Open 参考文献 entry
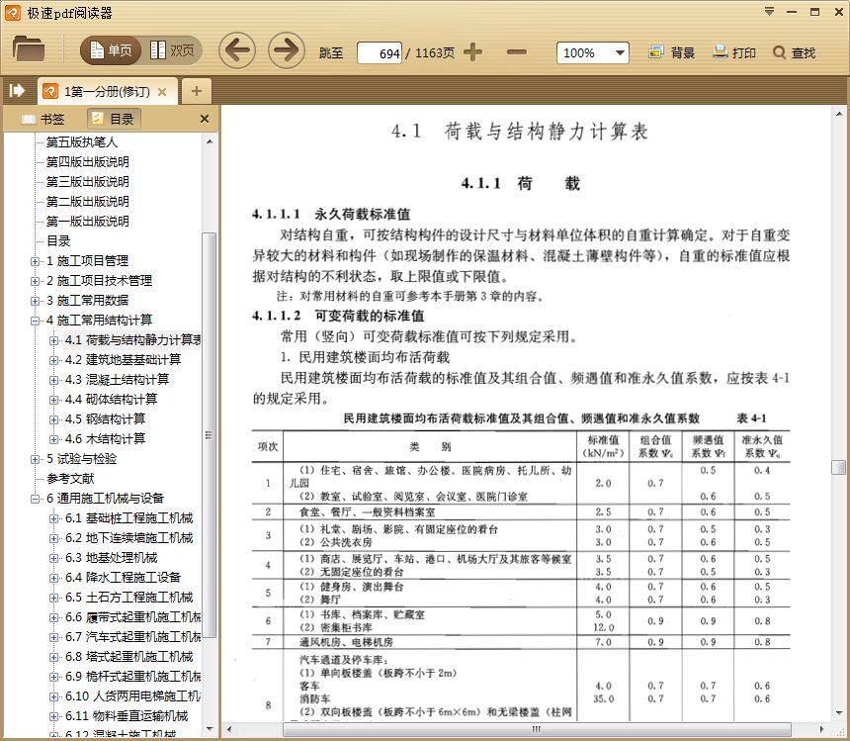The width and height of the screenshot is (850, 741). pyautogui.click(x=70, y=479)
